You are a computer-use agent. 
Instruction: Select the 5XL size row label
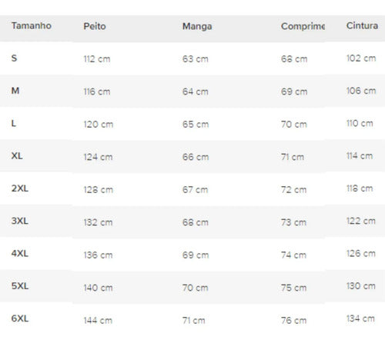click(x=20, y=286)
